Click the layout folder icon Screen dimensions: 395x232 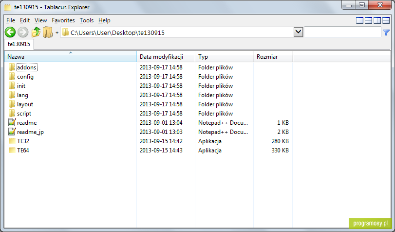12,104
